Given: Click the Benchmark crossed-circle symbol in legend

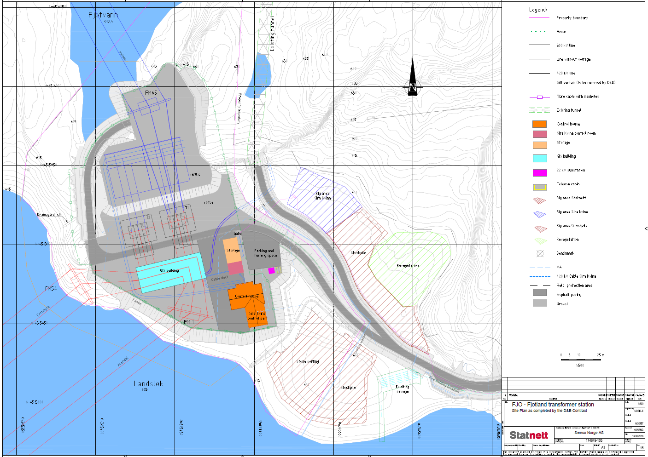Looking at the screenshot, I should pyautogui.click(x=540, y=253).
